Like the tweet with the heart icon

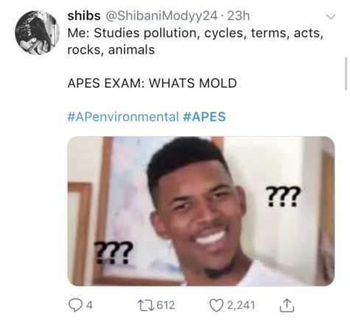click(x=216, y=305)
